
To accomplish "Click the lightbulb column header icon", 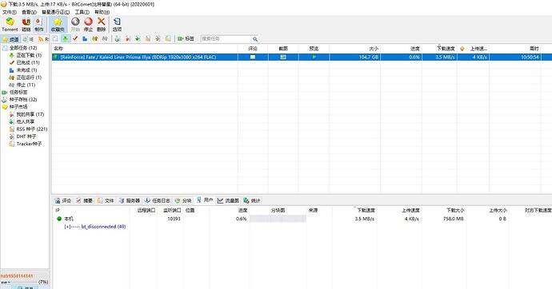I will pyautogui.click(x=462, y=49).
